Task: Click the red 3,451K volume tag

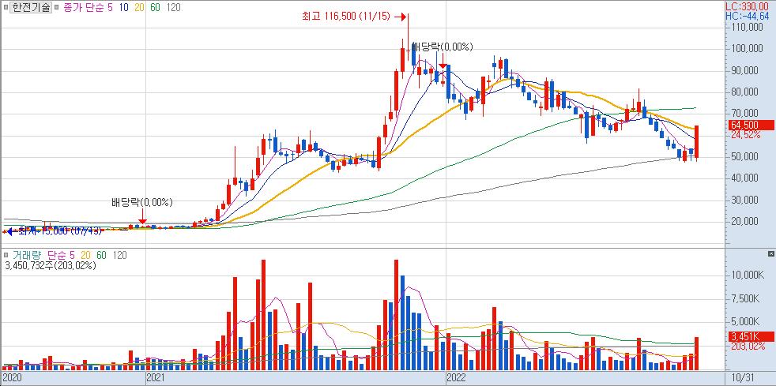Action: (x=752, y=337)
